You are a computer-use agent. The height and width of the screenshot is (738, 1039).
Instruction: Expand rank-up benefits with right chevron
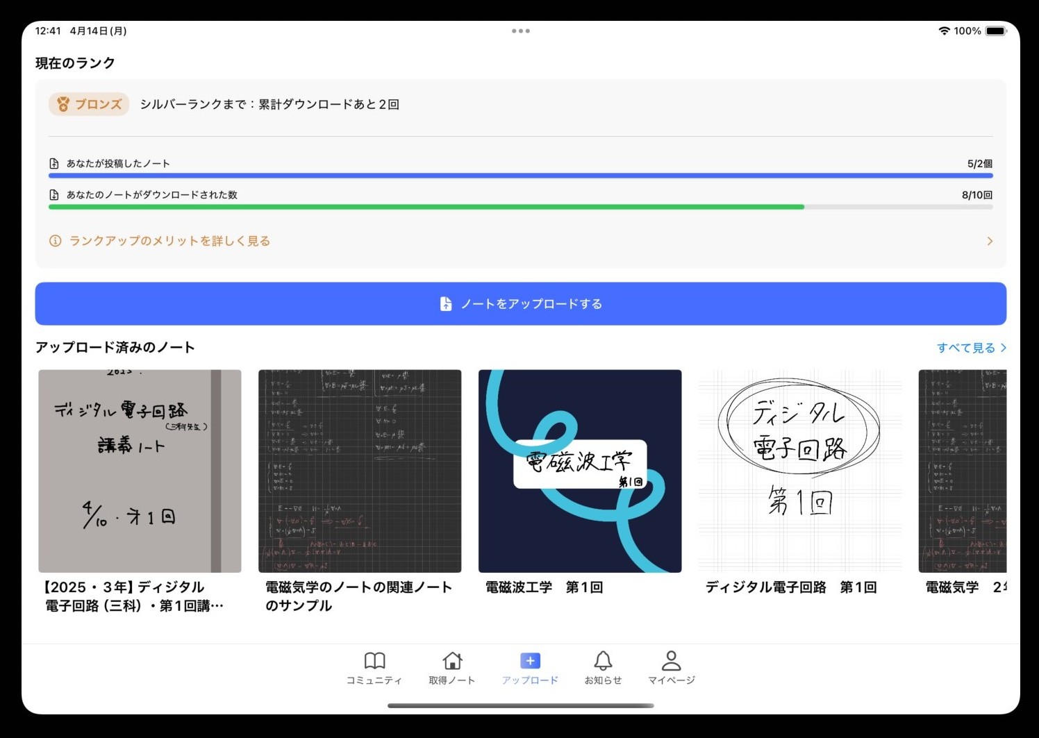click(x=989, y=241)
